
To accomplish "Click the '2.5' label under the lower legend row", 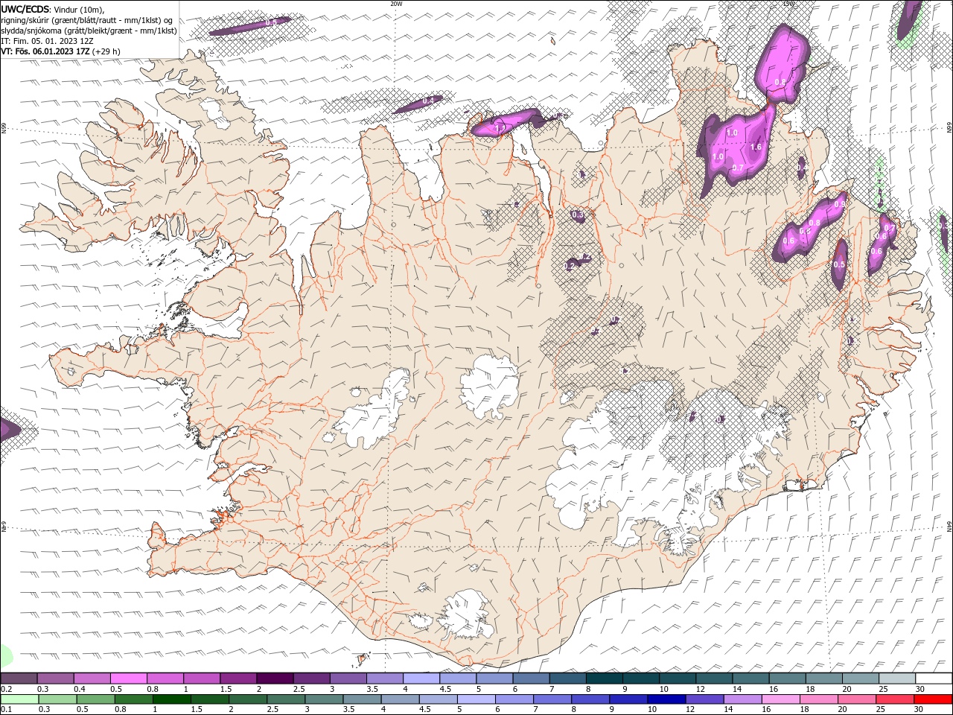I will click(x=272, y=709).
